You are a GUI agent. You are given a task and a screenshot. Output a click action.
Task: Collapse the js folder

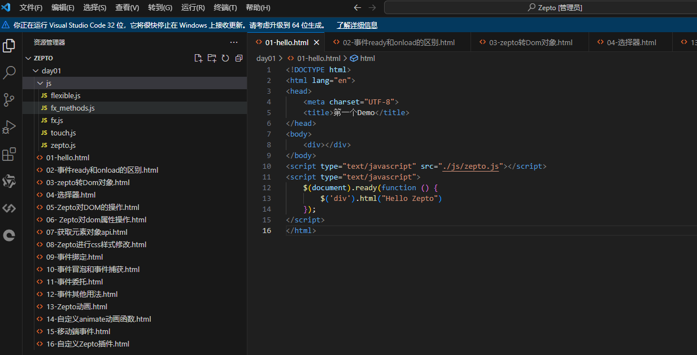40,83
